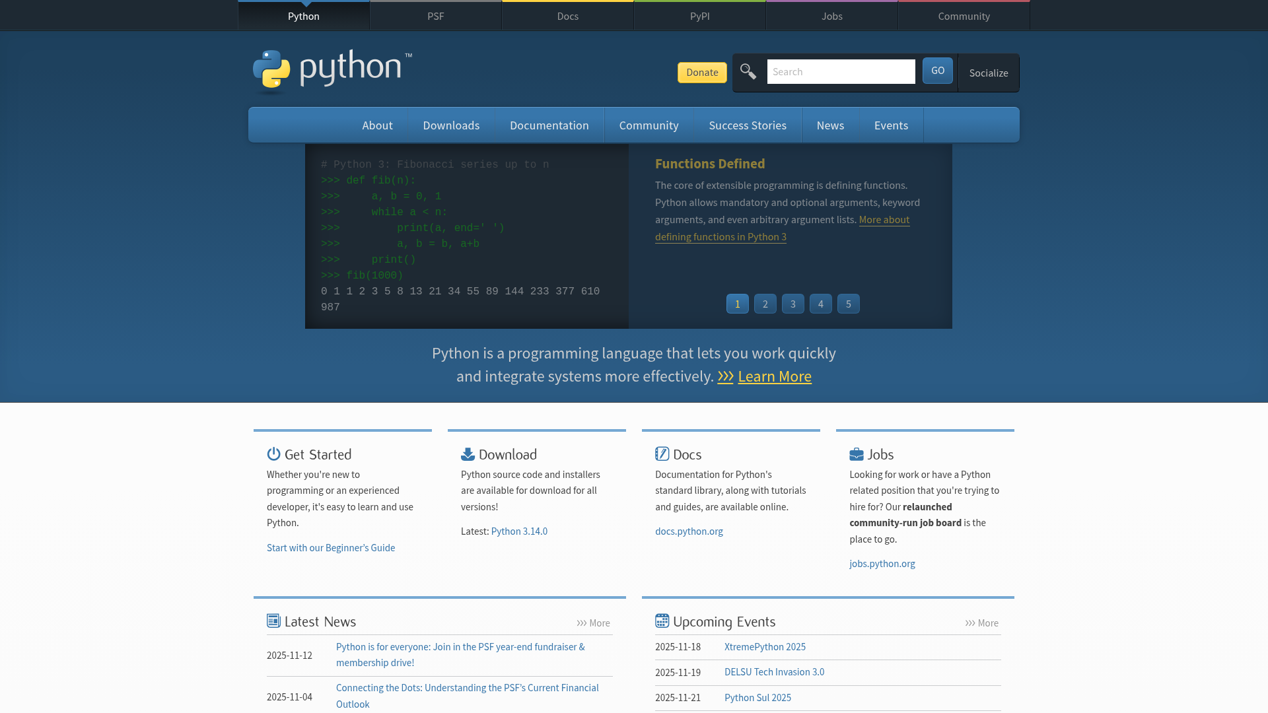The height and width of the screenshot is (713, 1268).
Task: Click inside the Search input field
Action: coord(841,71)
